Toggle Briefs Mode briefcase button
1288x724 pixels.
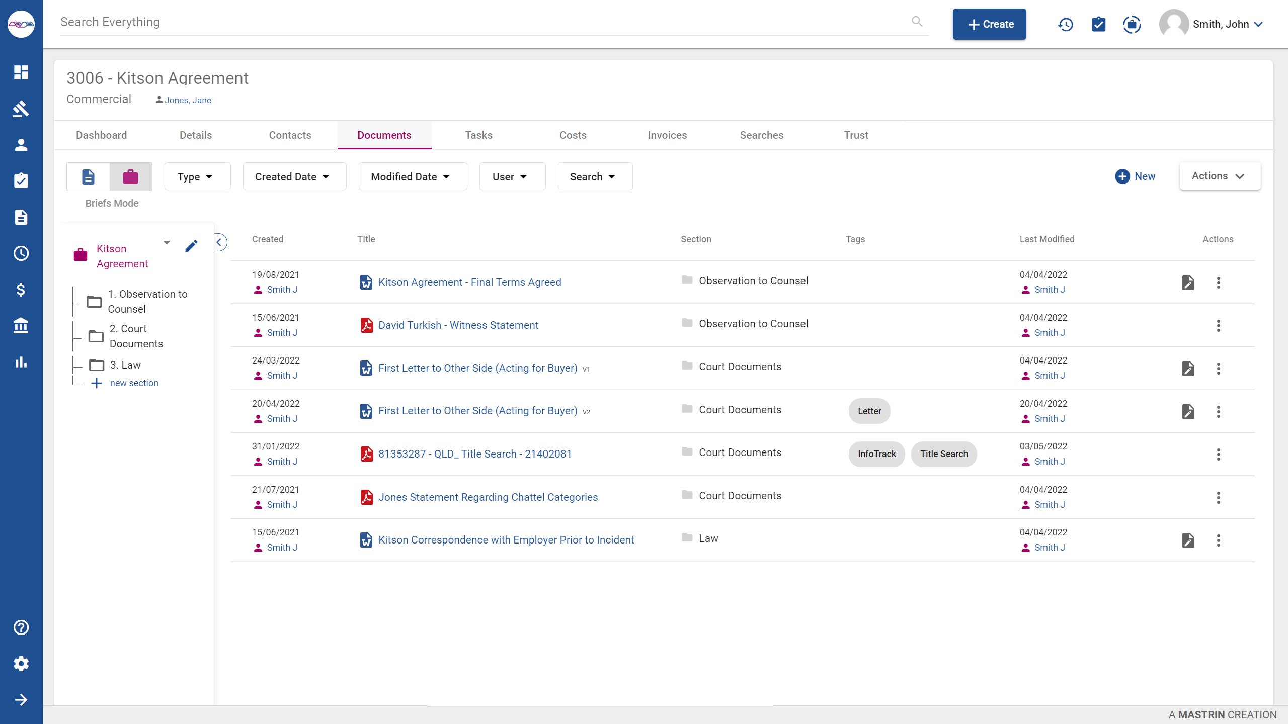130,176
